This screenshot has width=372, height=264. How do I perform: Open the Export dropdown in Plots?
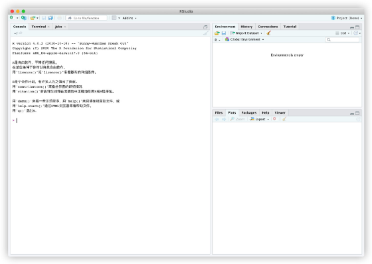(x=260, y=119)
